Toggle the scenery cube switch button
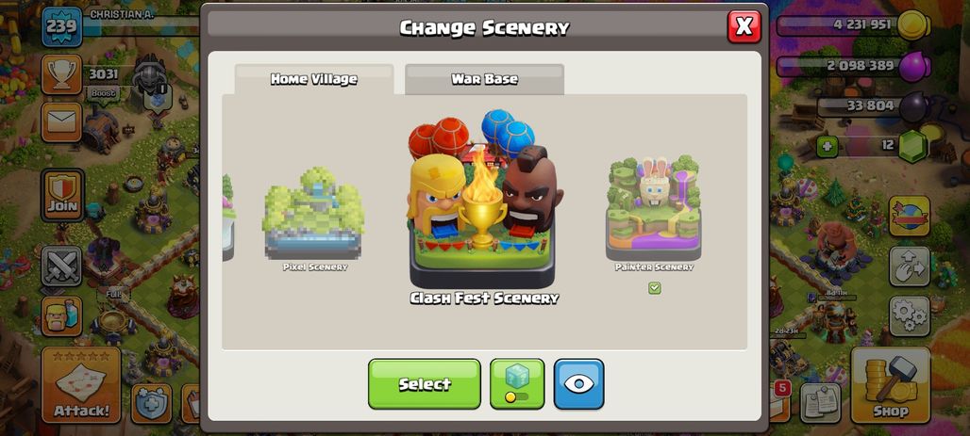Screen dimensions: 970x436 (x=517, y=383)
